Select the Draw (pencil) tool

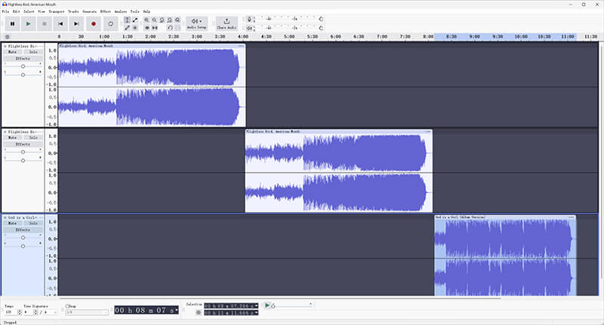127,28
